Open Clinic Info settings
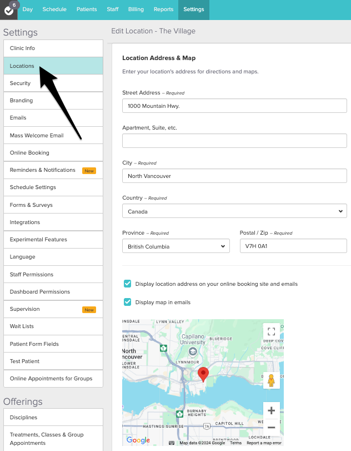This screenshot has width=351, height=451. coord(53,48)
